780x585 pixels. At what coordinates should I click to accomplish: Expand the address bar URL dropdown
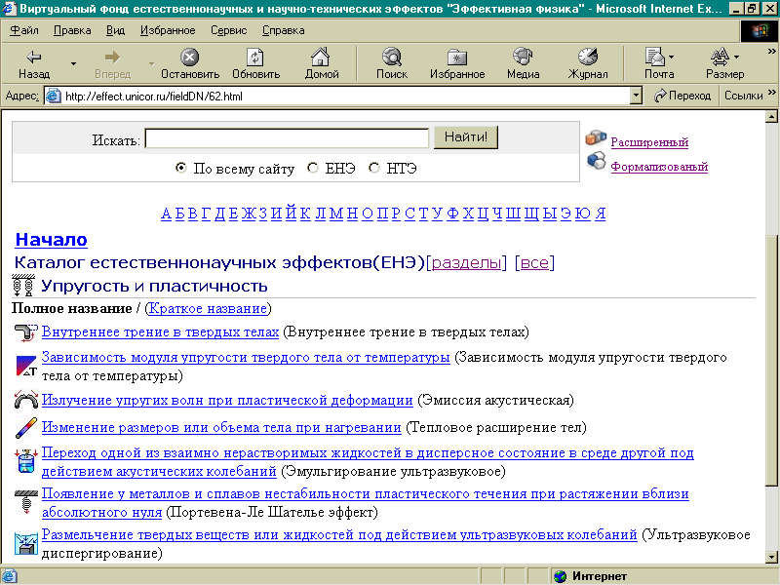click(x=636, y=96)
